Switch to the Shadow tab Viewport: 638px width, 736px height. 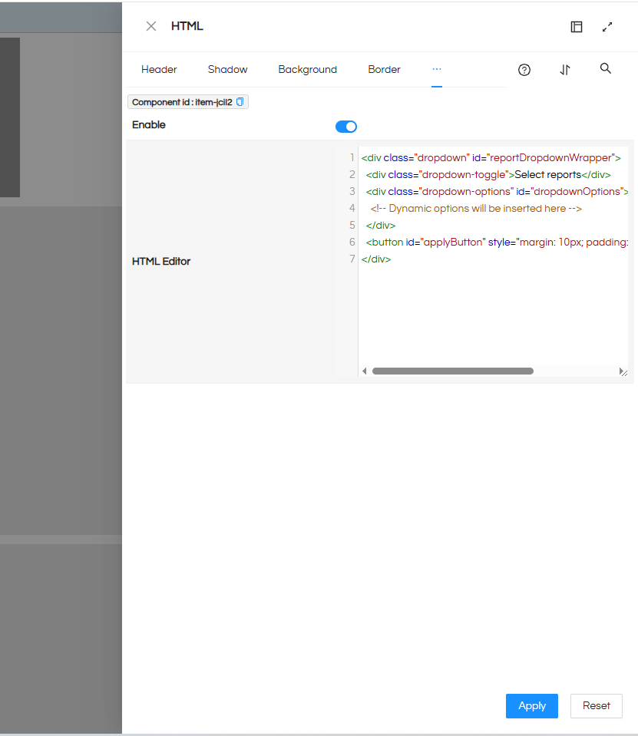tap(228, 70)
